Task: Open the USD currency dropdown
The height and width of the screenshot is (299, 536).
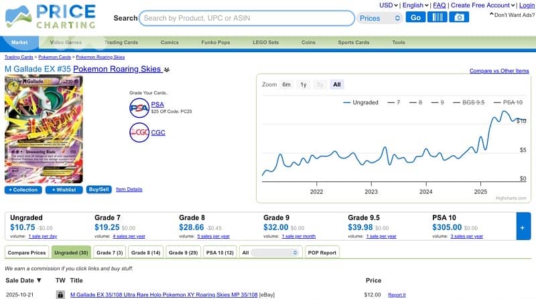Action: (x=389, y=5)
